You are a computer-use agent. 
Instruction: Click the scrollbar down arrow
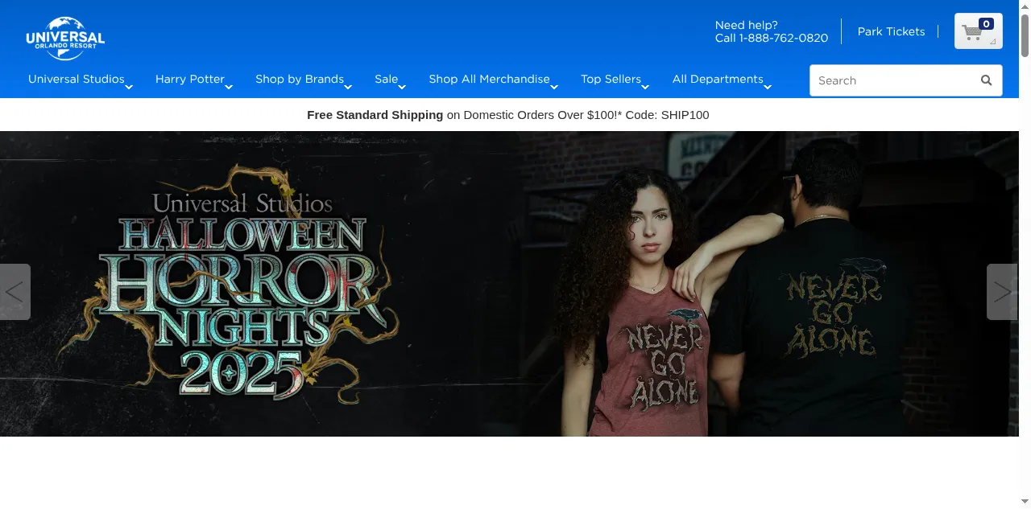pos(1025,502)
